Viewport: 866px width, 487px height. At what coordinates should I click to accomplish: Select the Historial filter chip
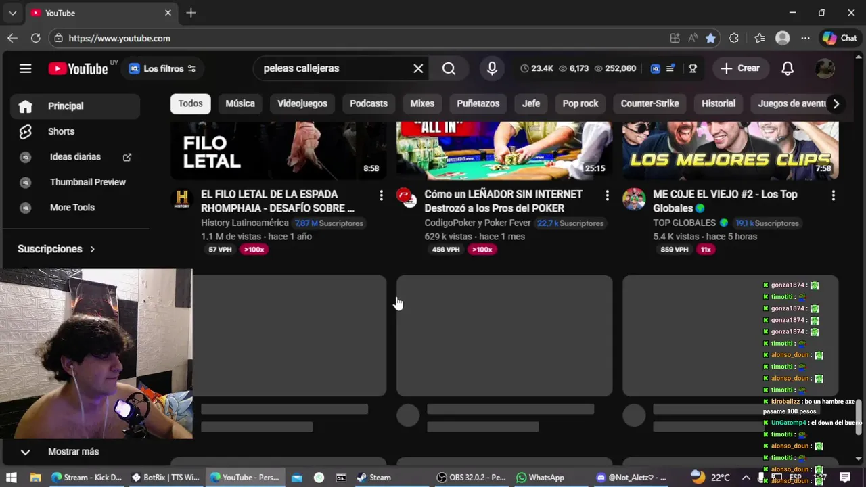click(x=719, y=103)
